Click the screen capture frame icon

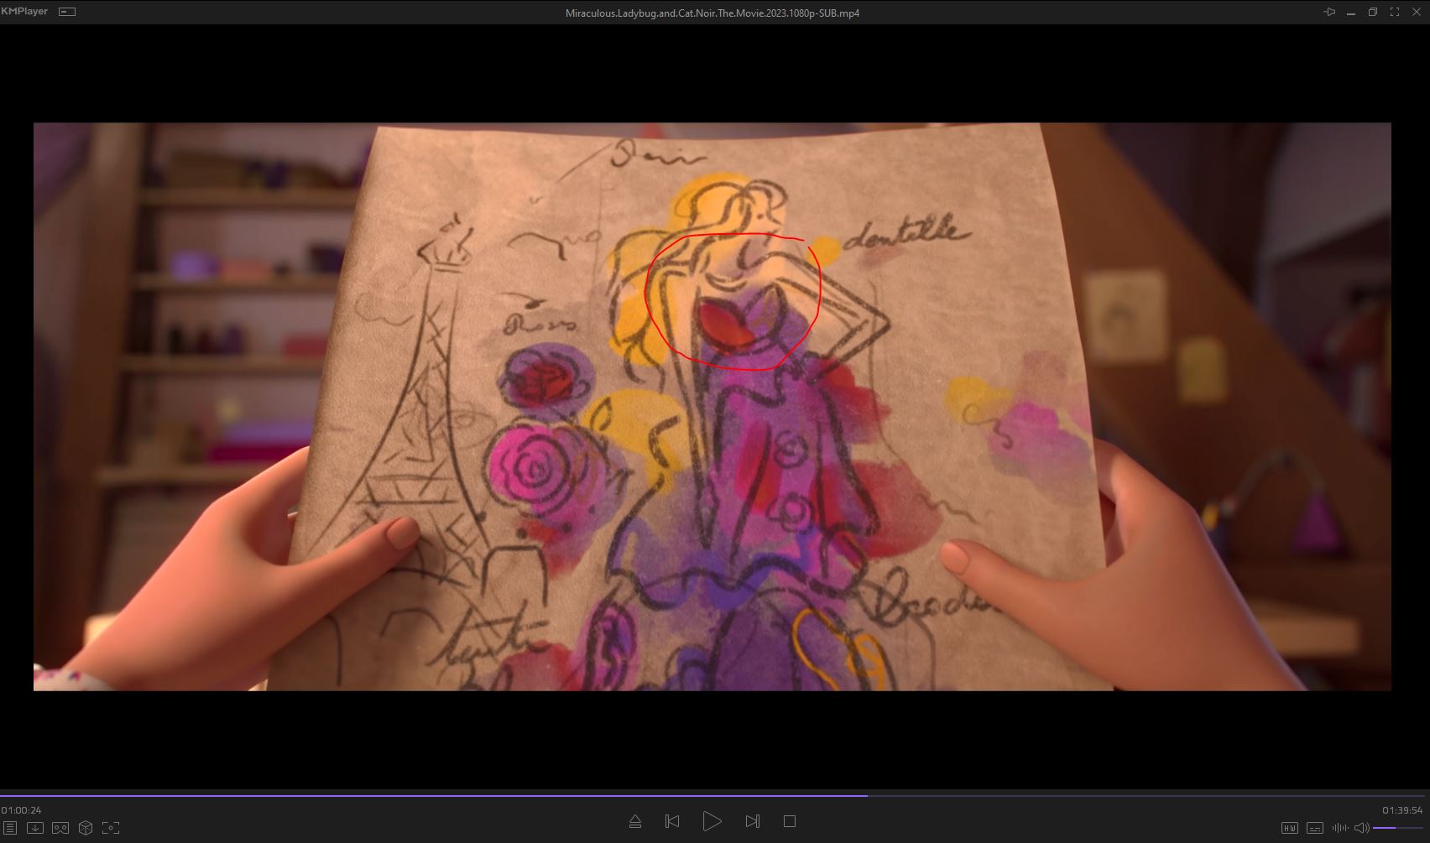coord(111,828)
